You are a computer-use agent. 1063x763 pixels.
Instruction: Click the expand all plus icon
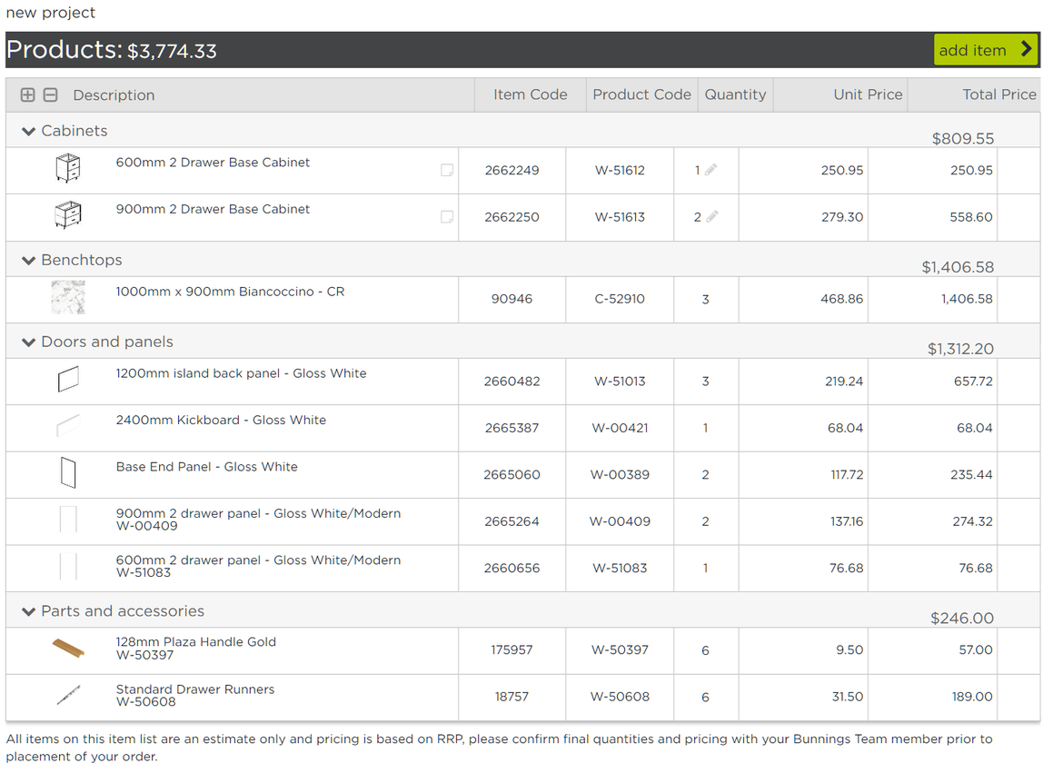(28, 94)
